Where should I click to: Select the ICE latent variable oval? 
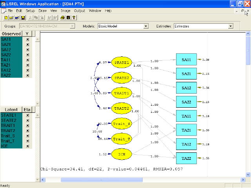click(x=122, y=154)
